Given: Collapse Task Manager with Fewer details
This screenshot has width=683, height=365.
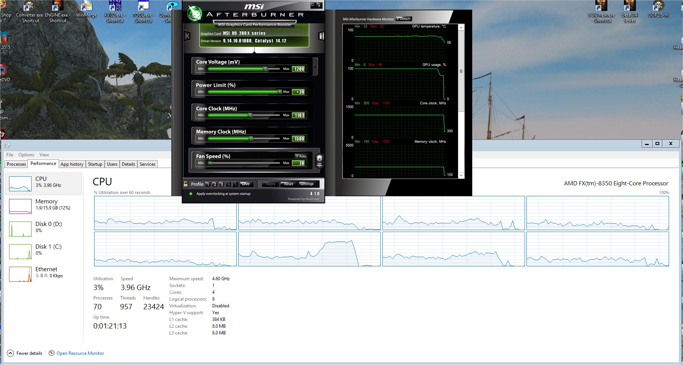Looking at the screenshot, I should pos(25,353).
